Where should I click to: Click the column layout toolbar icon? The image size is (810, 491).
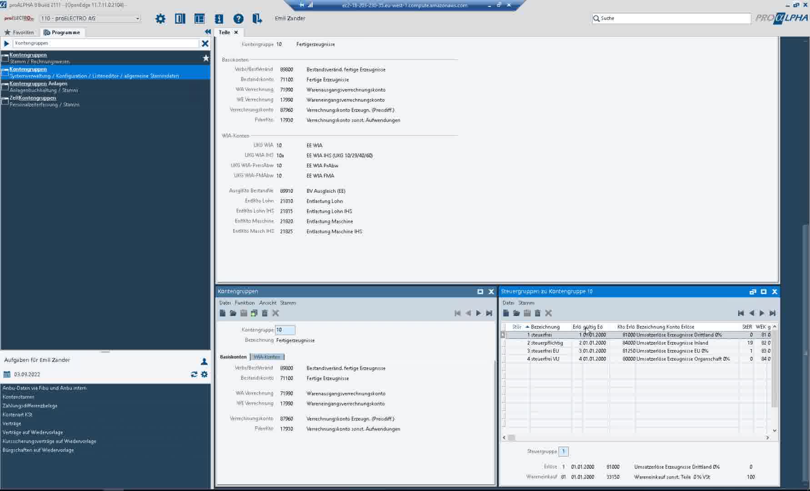click(x=180, y=19)
